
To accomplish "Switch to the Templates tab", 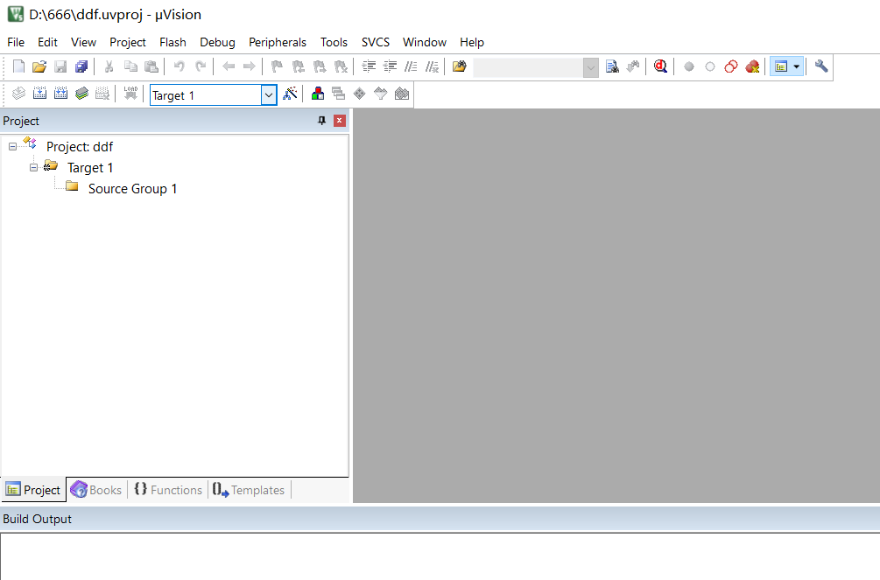I will point(249,490).
